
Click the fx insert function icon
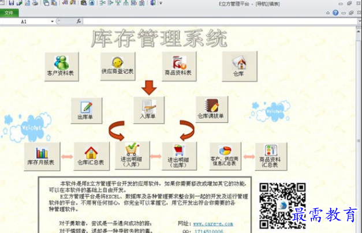[79, 21]
